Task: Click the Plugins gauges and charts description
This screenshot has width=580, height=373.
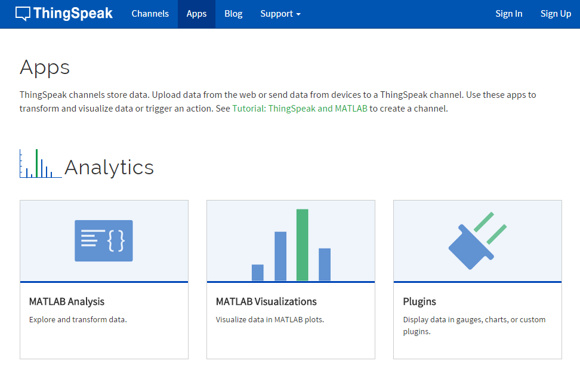Action: (474, 325)
